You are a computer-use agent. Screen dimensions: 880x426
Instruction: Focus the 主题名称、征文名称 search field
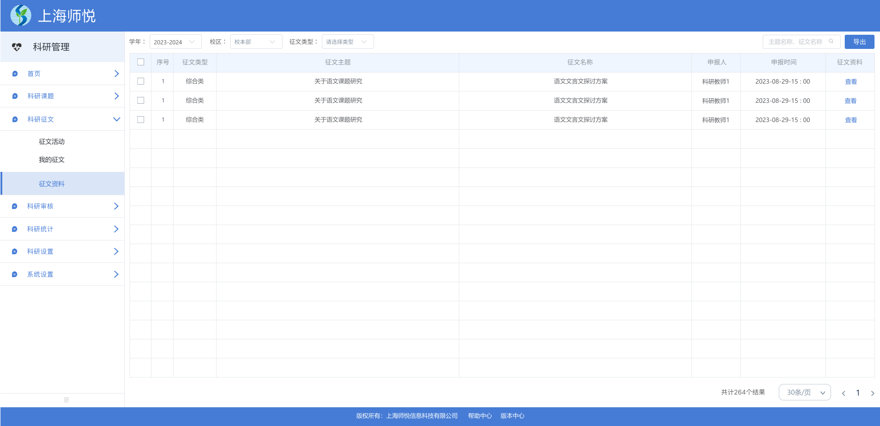pyautogui.click(x=796, y=42)
